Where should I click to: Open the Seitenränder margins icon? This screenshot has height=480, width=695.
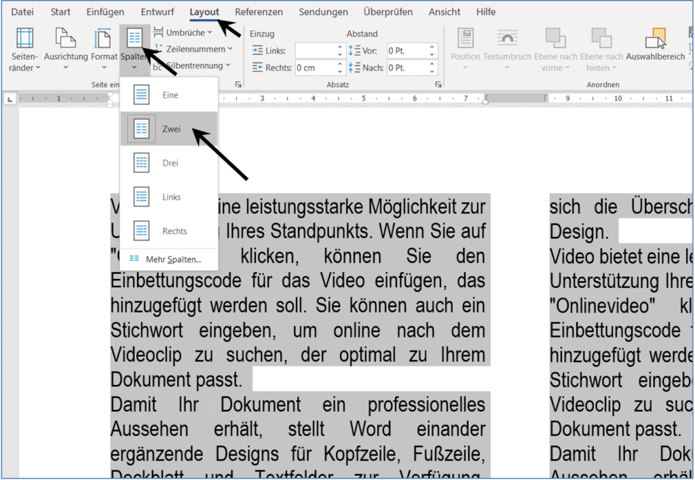[24, 42]
